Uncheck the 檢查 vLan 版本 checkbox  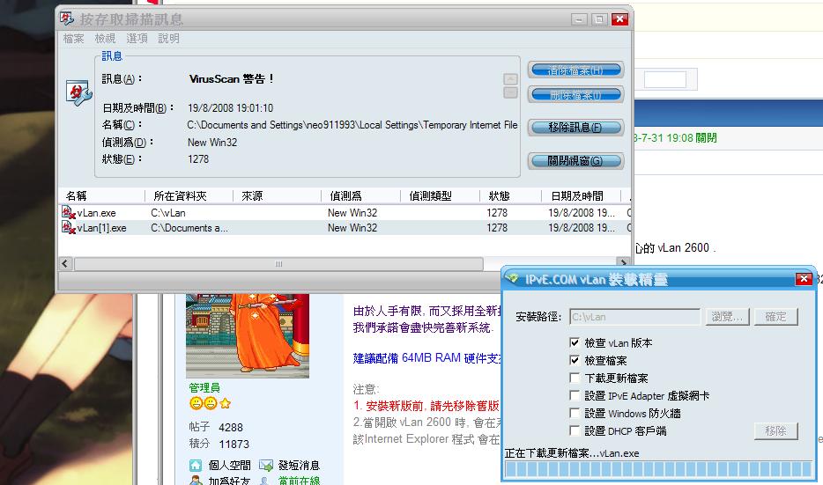575,342
